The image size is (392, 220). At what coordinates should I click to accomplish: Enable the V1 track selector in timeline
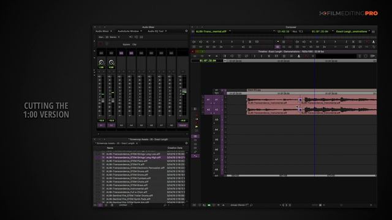point(216,90)
